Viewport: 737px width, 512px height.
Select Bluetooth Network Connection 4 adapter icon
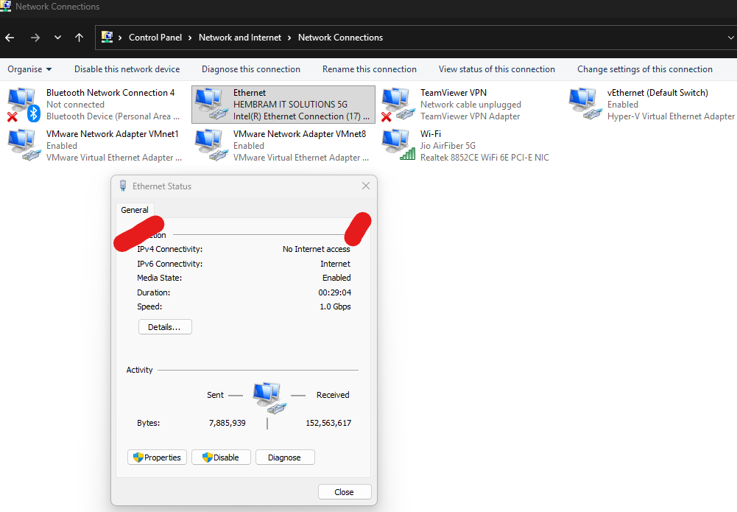[x=24, y=105]
